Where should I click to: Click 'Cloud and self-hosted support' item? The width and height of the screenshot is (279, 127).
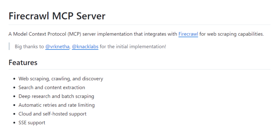click(x=52, y=114)
